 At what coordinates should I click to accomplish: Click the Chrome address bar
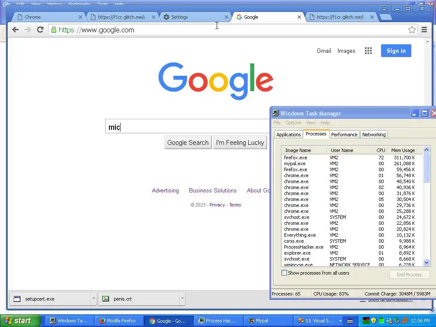pos(232,30)
